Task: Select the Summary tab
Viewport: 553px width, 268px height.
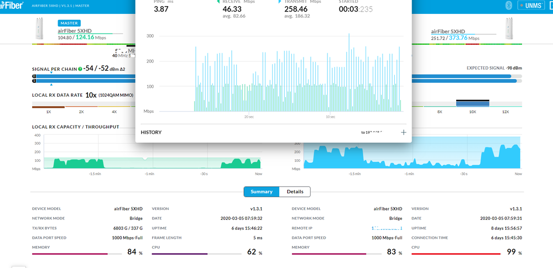Action: click(x=262, y=192)
